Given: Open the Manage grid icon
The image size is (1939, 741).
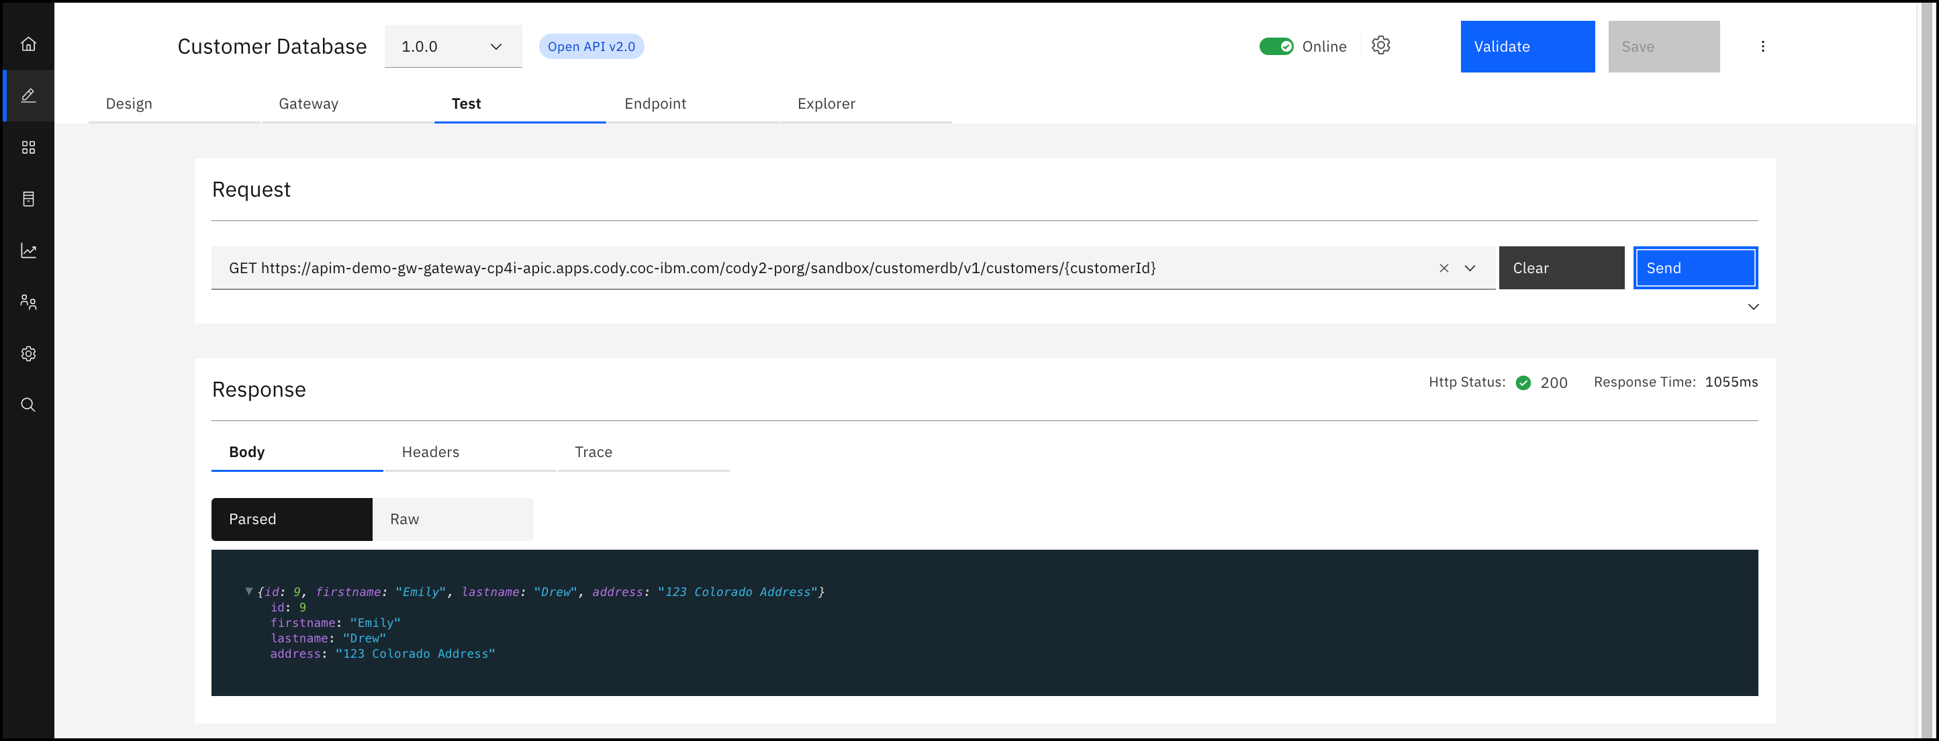Looking at the screenshot, I should point(29,148).
